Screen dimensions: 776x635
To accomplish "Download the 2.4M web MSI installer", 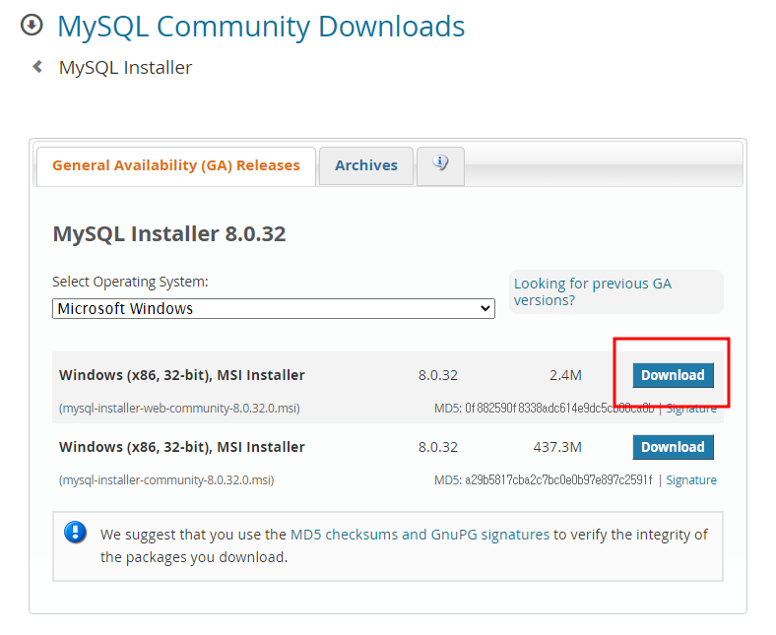I will tap(673, 375).
